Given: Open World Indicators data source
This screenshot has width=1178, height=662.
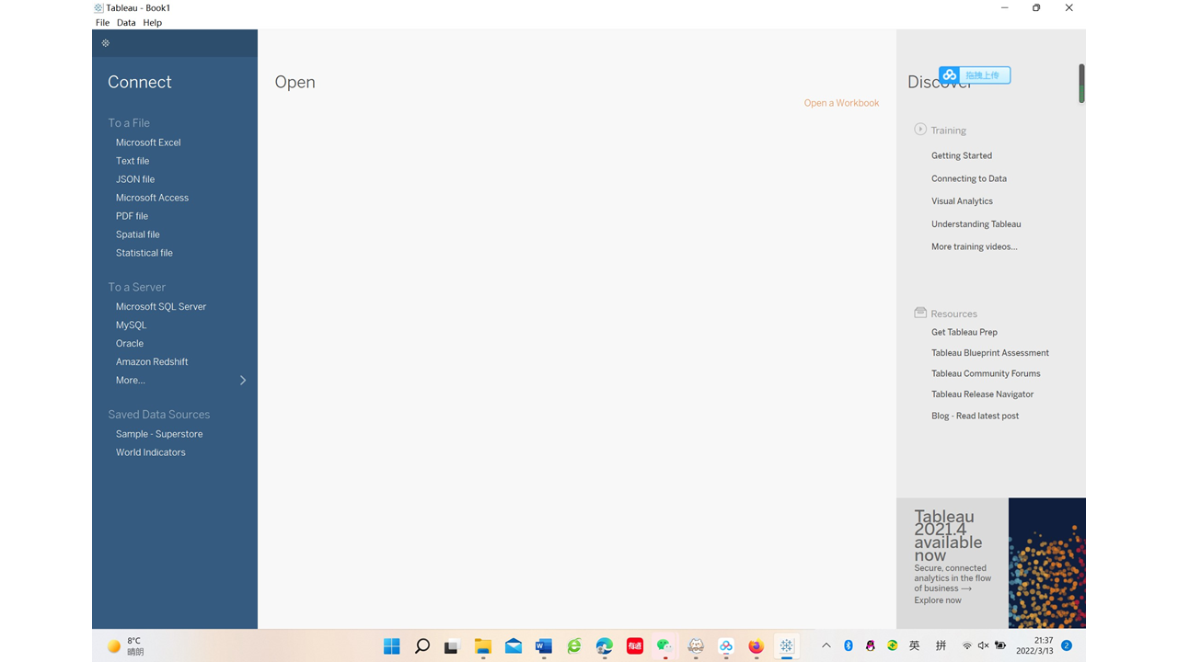Looking at the screenshot, I should [x=151, y=452].
